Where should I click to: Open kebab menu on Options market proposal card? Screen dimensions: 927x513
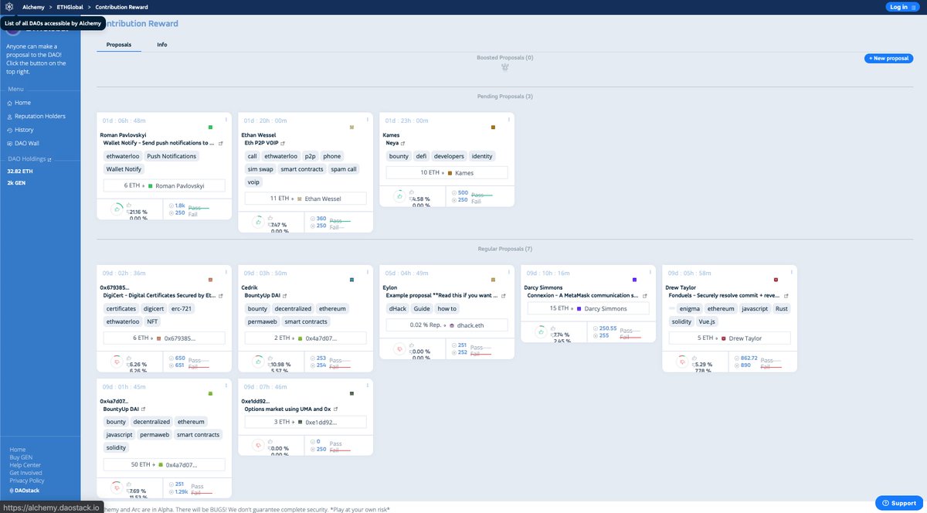[x=368, y=386]
